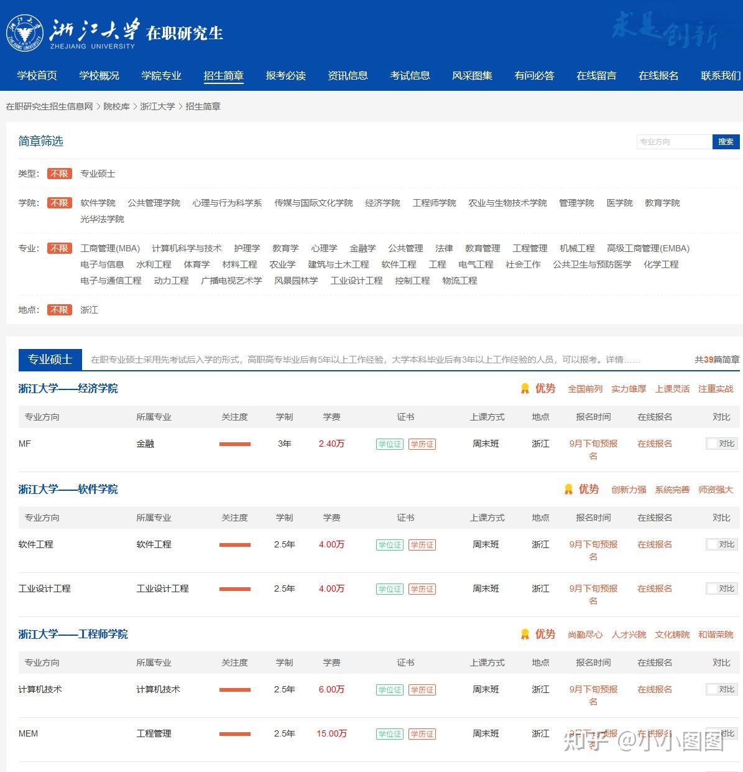
Task: Click the 学位证 badge in the 软件工程 row
Action: coord(390,545)
